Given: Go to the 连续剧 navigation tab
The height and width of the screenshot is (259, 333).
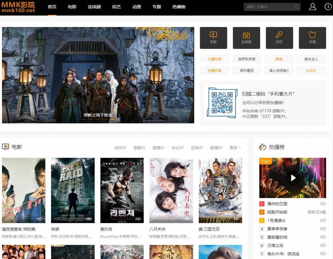Looking at the screenshot, I should click(x=94, y=7).
